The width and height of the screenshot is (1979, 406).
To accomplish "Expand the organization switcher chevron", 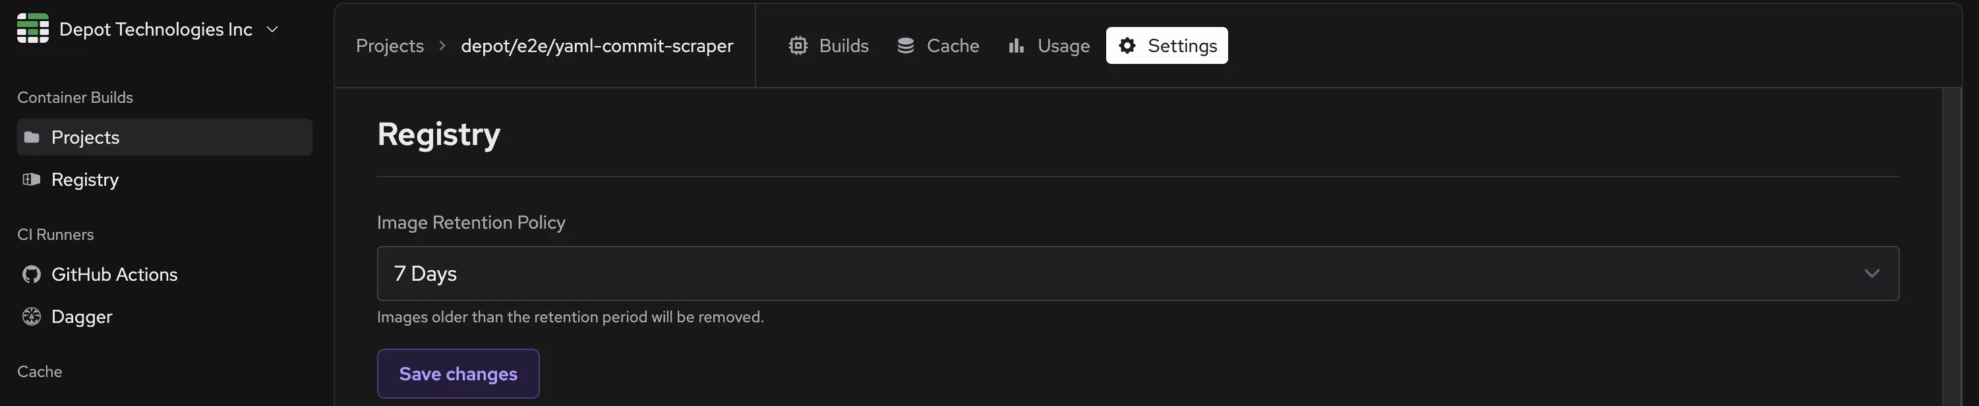I will click(272, 29).
